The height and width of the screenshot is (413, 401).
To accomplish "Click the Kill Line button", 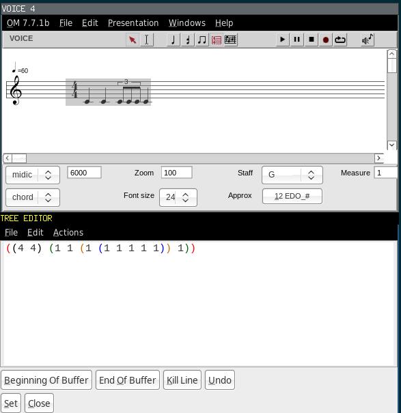I will [x=182, y=380].
